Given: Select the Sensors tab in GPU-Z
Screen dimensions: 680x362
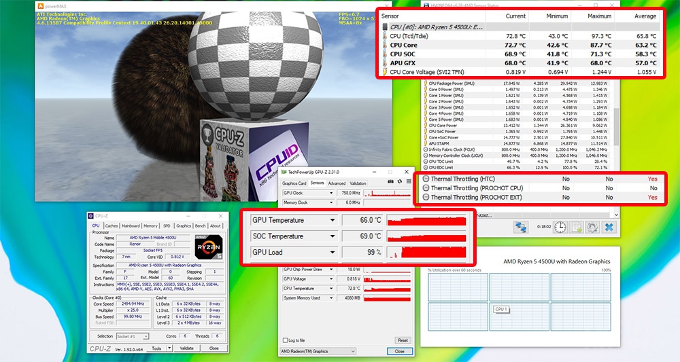Looking at the screenshot, I should click(317, 183).
